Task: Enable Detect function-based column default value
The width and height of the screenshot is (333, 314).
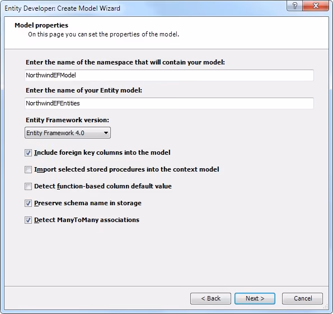Action: 28,186
